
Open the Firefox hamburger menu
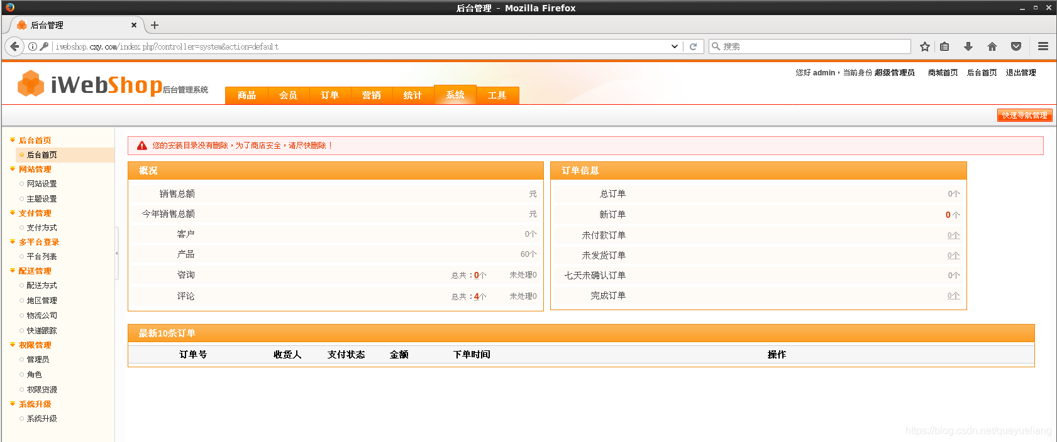pos(1043,46)
